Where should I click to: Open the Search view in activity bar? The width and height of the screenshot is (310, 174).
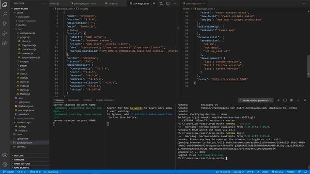tap(5, 14)
